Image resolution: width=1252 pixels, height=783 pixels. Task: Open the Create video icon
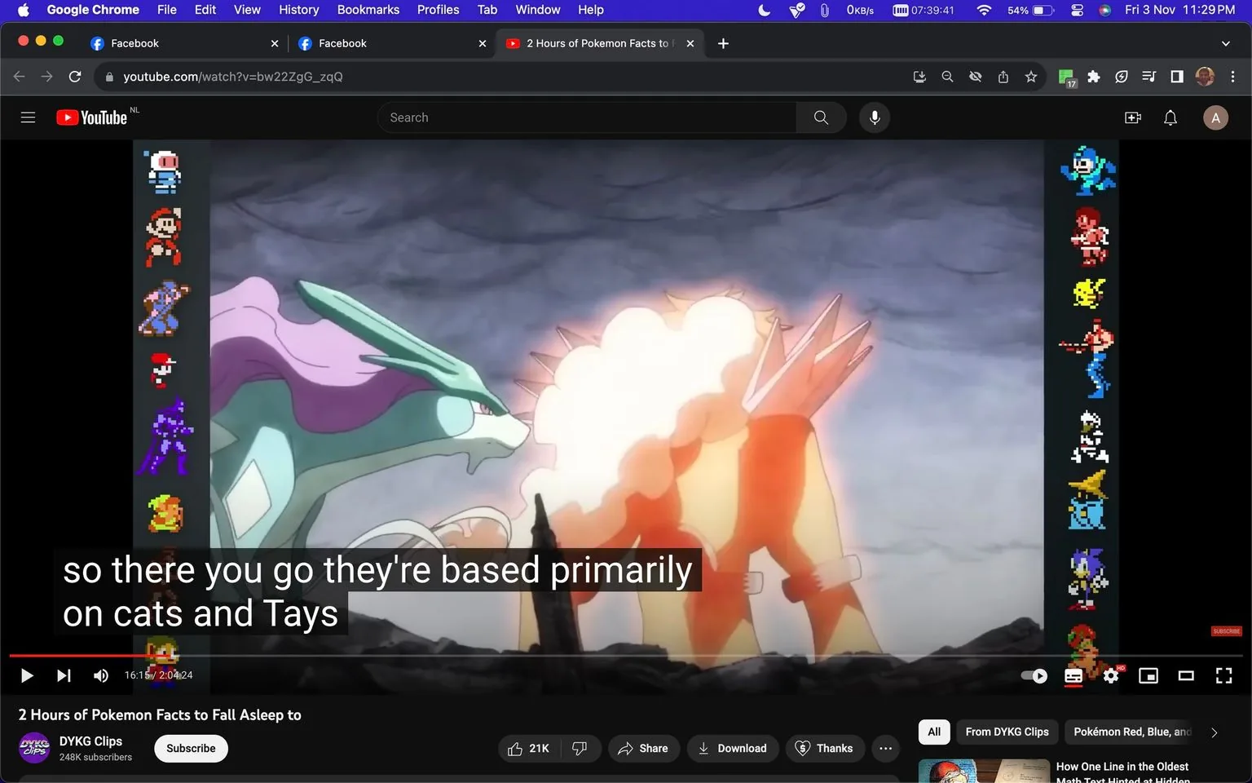pos(1132,117)
